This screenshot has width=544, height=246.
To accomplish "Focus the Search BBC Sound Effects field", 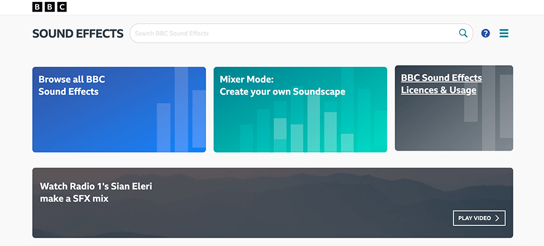I will pyautogui.click(x=301, y=33).
